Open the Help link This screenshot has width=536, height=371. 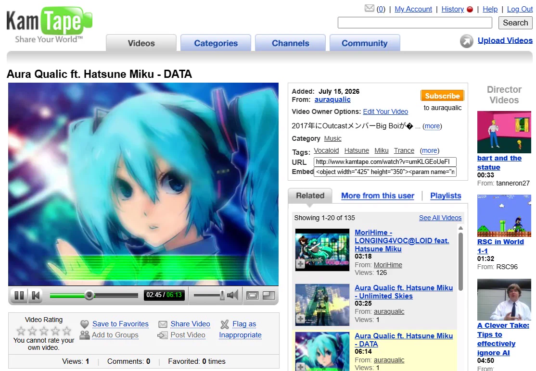click(490, 9)
